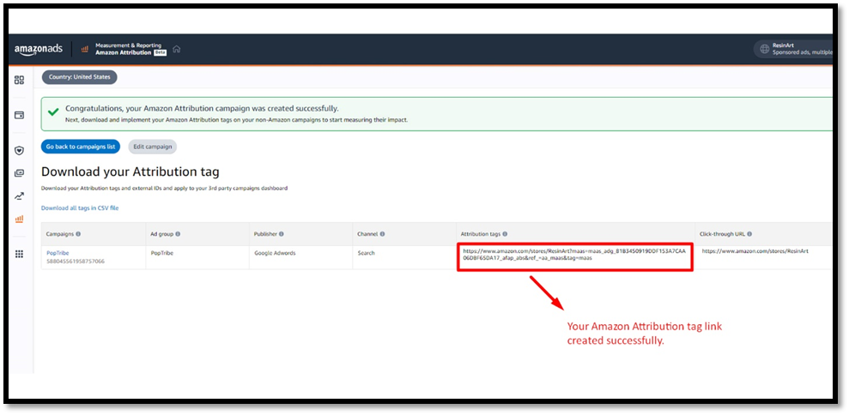Viewport: 849px width, 415px height.
Task: Open the trending line chart icon in sidebar
Action: tap(20, 195)
